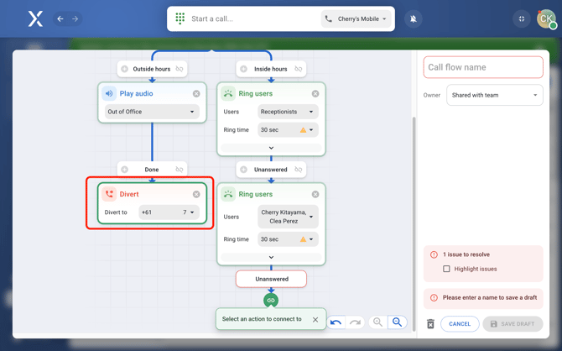
Task: Click the Cancel button
Action: tap(460, 323)
